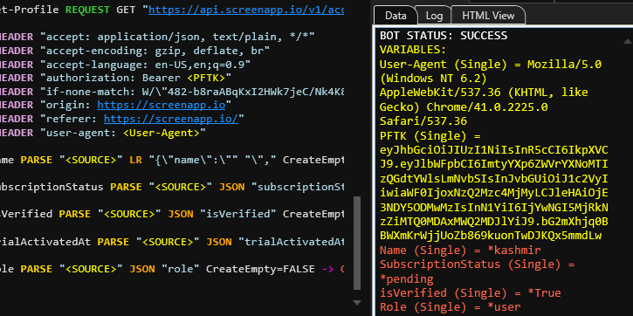Viewport: 633px width, 316px height.
Task: Click the subscriptionStatus PARSE line
Action: 172,187
